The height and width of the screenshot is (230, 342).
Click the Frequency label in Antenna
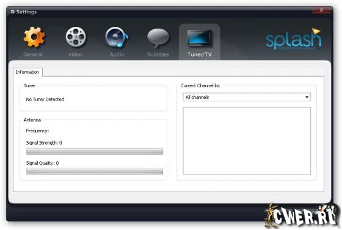[x=37, y=131]
